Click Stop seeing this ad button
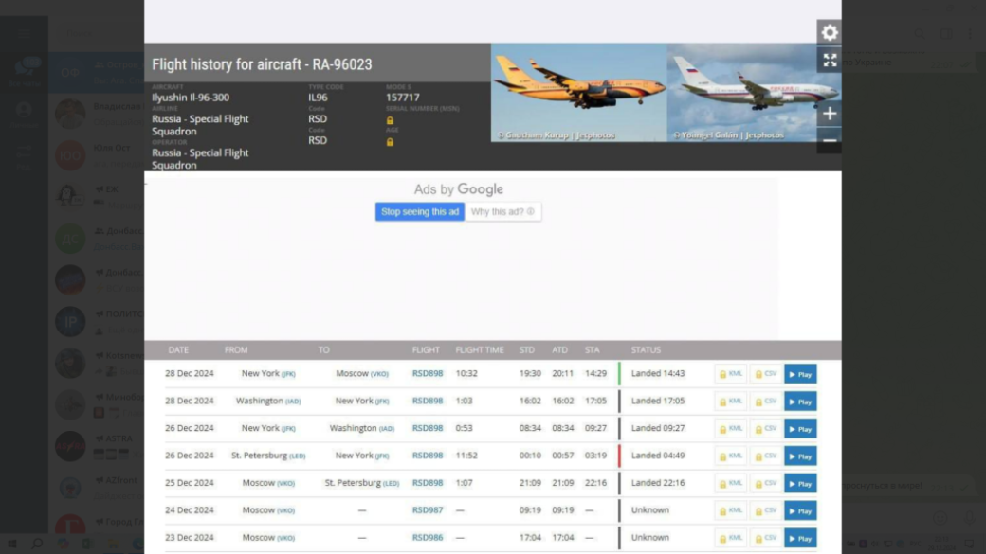The image size is (986, 554). pos(419,212)
